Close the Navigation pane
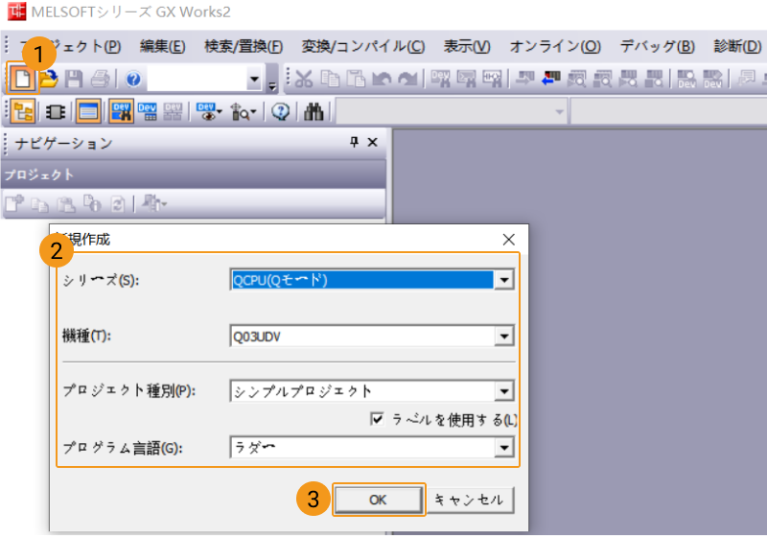Image resolution: width=767 pixels, height=536 pixels. (x=372, y=142)
